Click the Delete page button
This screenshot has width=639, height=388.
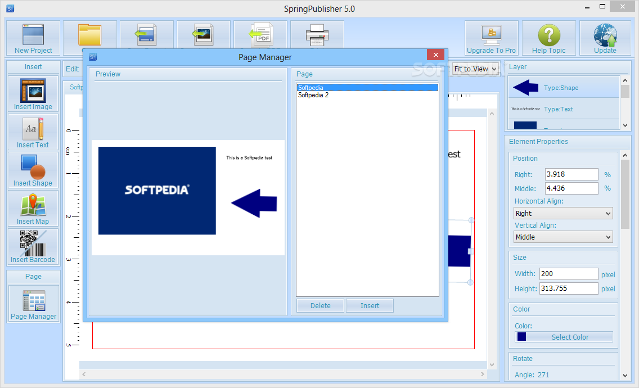point(320,306)
